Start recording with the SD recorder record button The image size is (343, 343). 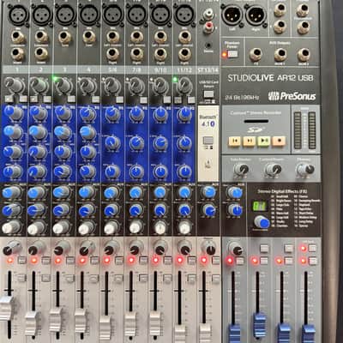(x=279, y=141)
